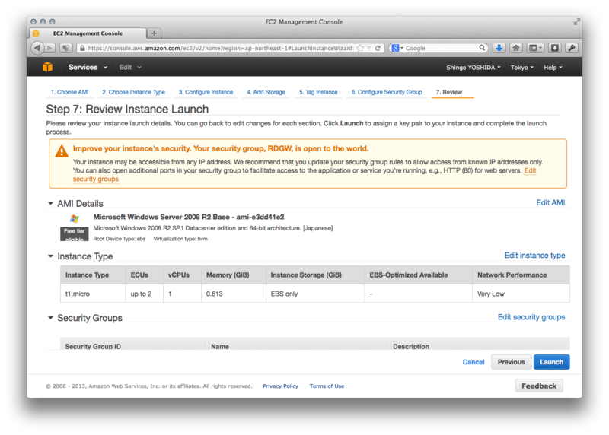Open a new browser tab with plus button
Screen dimensions: 609x435
[x=155, y=33]
